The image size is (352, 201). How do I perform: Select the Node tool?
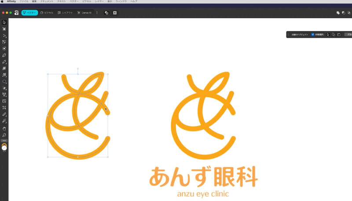(x=4, y=36)
